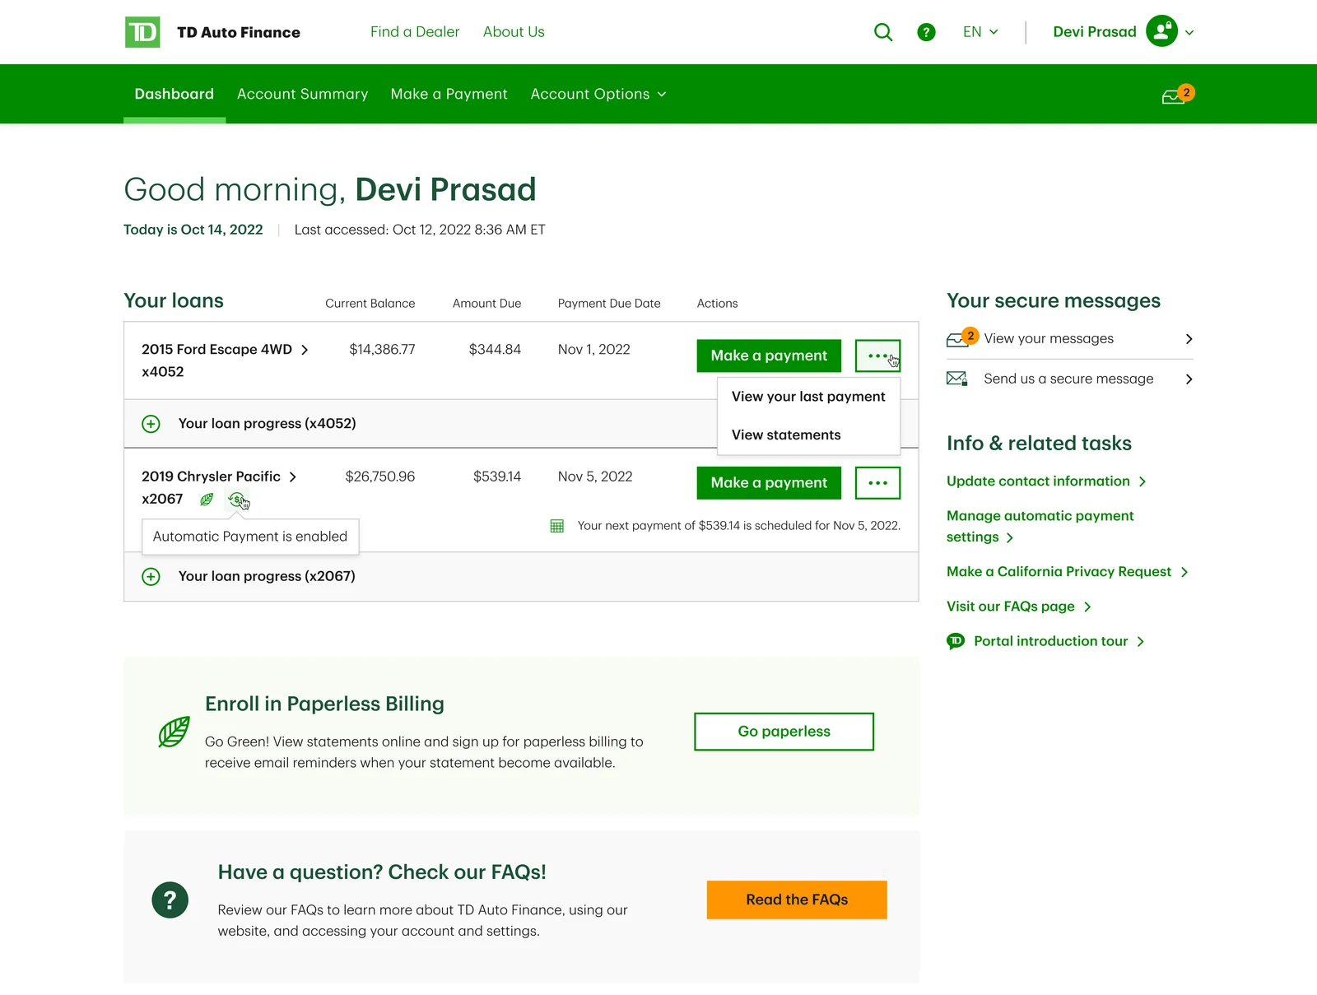
Task: Open Visit our FAQs page link
Action: [x=1019, y=607]
